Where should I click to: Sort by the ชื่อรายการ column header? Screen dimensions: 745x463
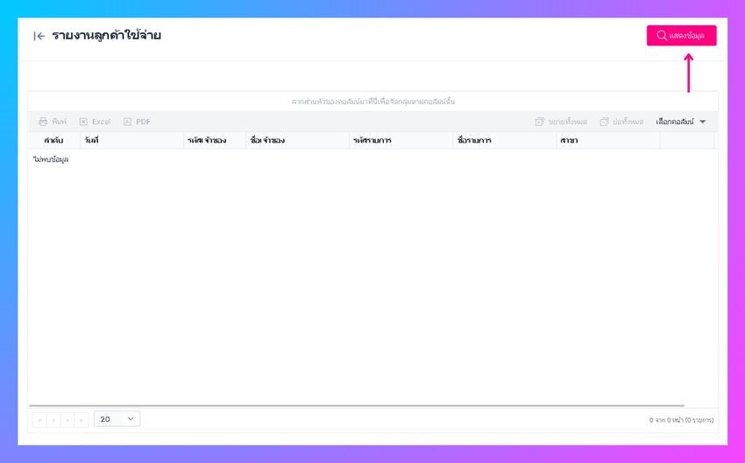[x=505, y=140]
